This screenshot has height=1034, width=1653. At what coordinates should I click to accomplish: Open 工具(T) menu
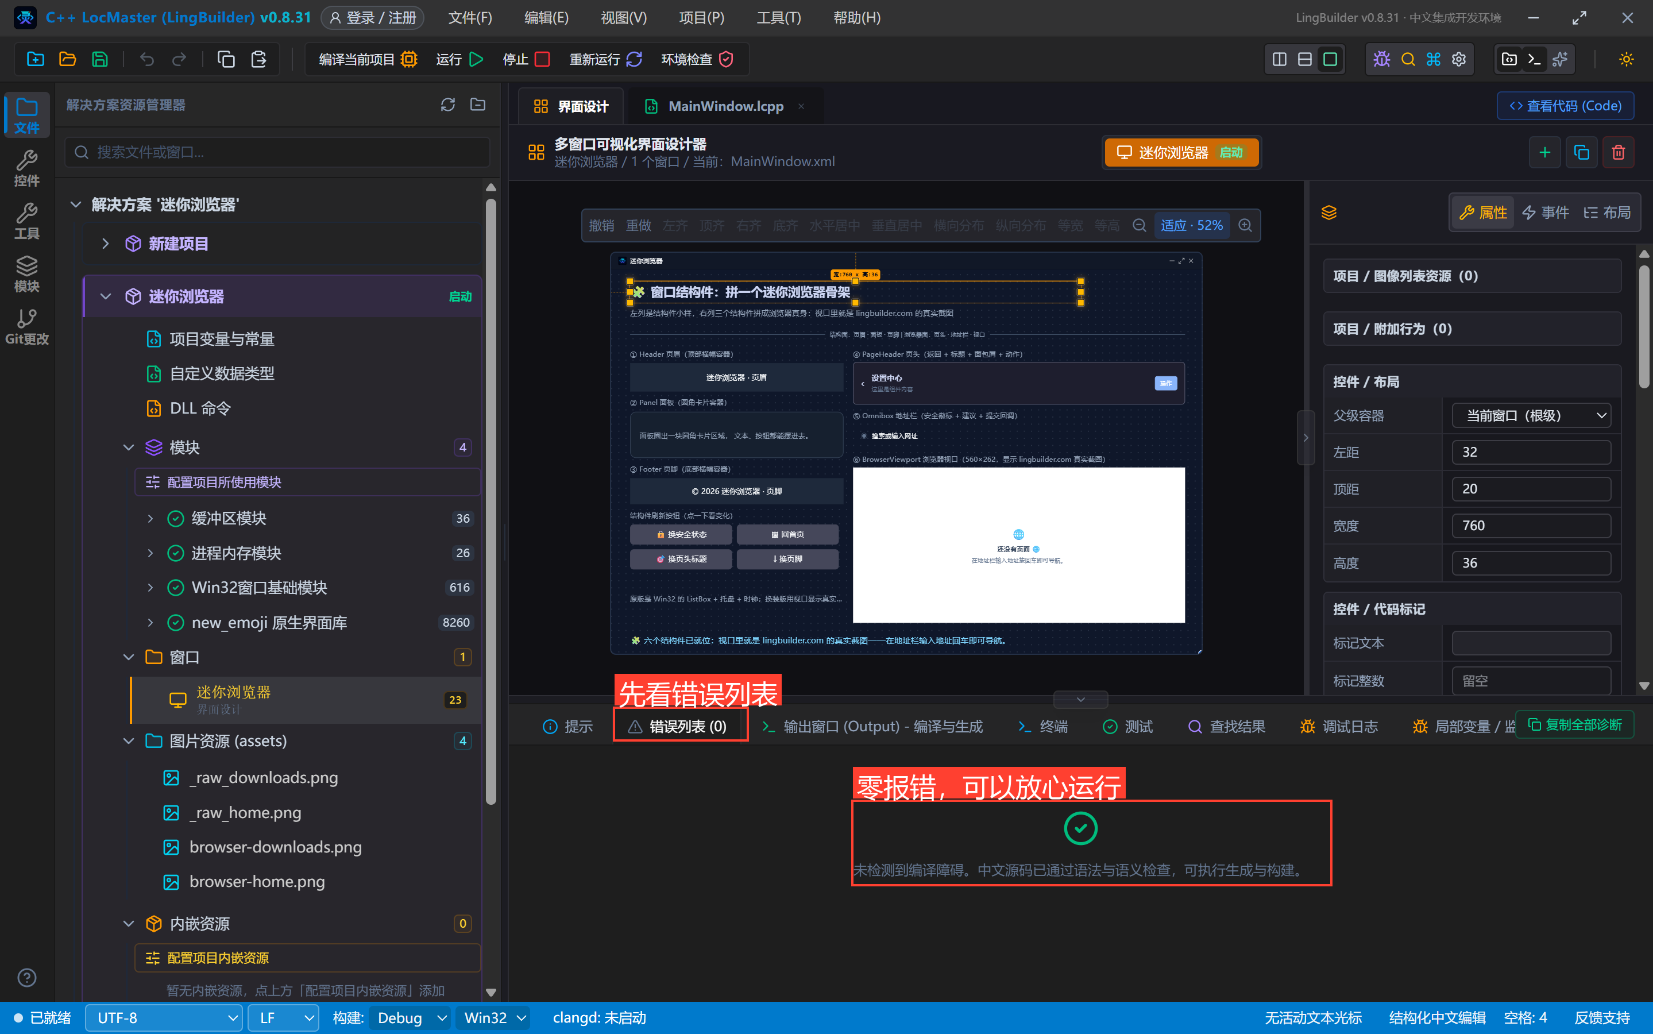779,18
